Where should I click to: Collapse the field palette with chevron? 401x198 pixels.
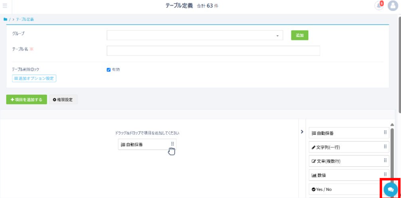302,132
